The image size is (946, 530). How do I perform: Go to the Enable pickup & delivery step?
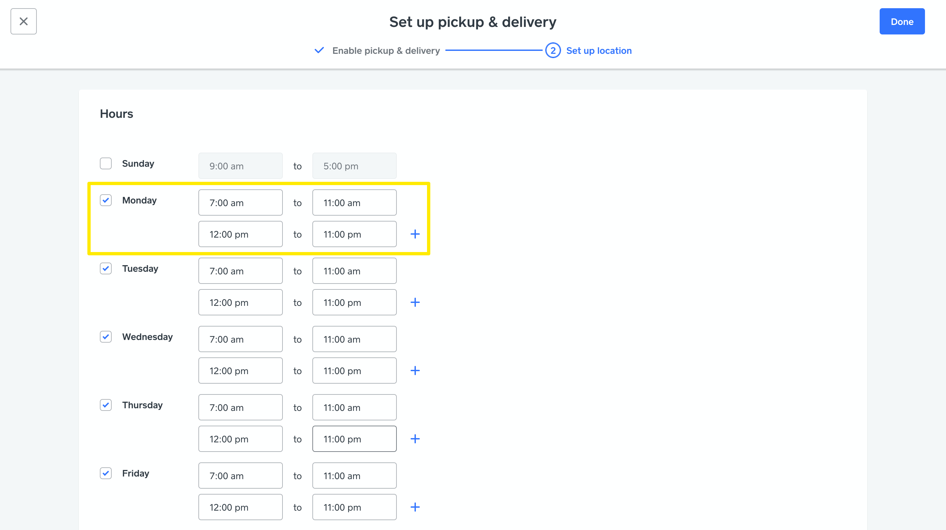click(386, 51)
